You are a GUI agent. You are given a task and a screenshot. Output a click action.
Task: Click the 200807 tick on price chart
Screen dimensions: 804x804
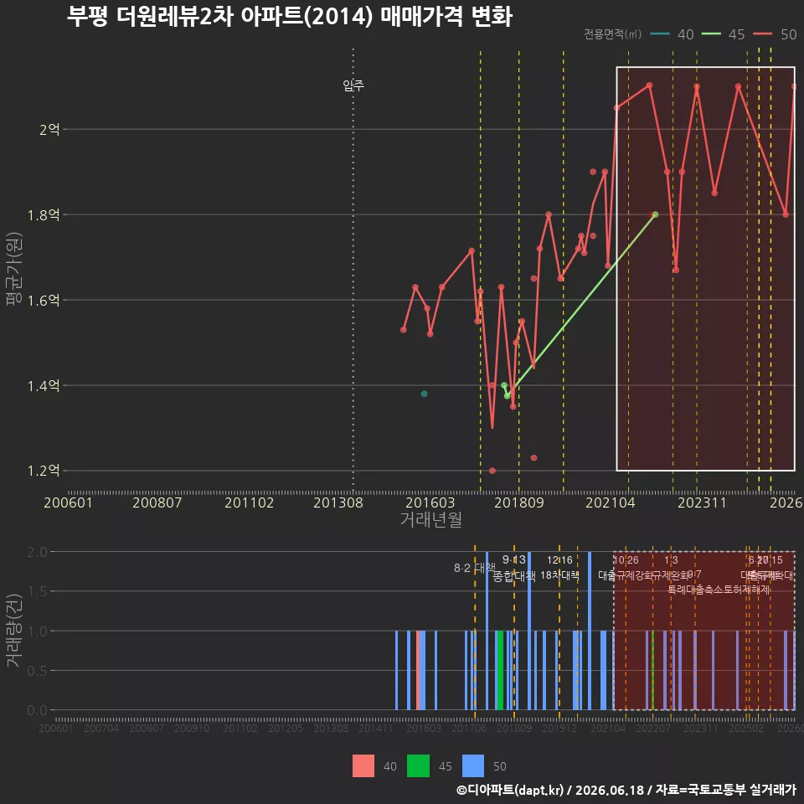[x=157, y=502]
